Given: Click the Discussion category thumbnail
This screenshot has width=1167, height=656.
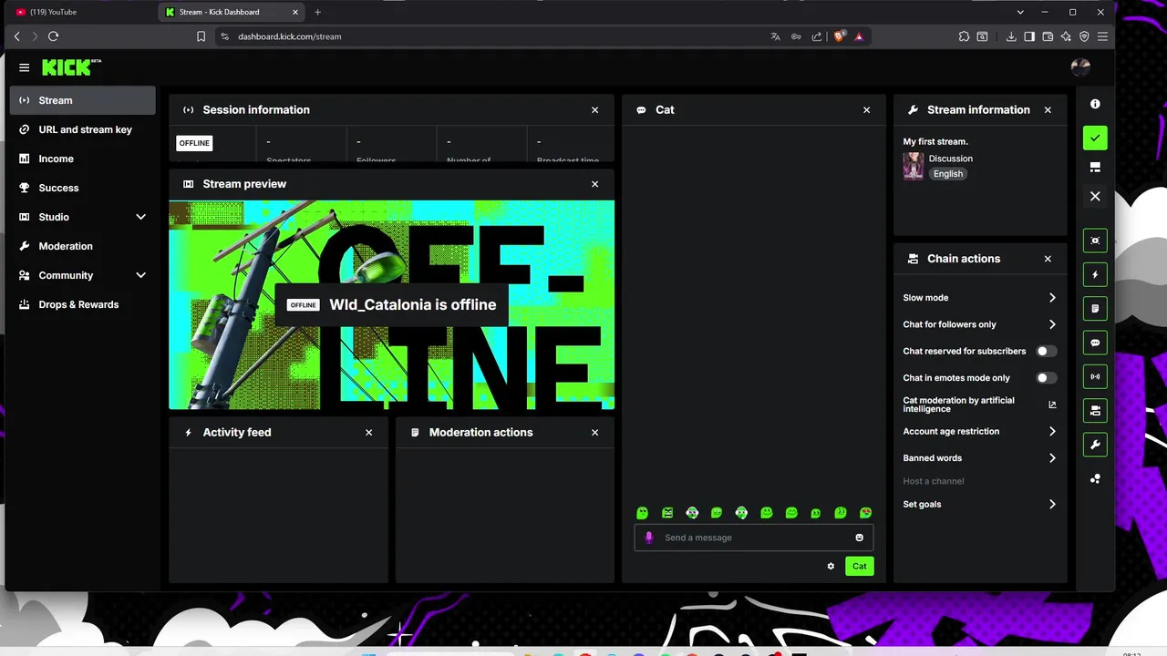Looking at the screenshot, I should pyautogui.click(x=913, y=166).
